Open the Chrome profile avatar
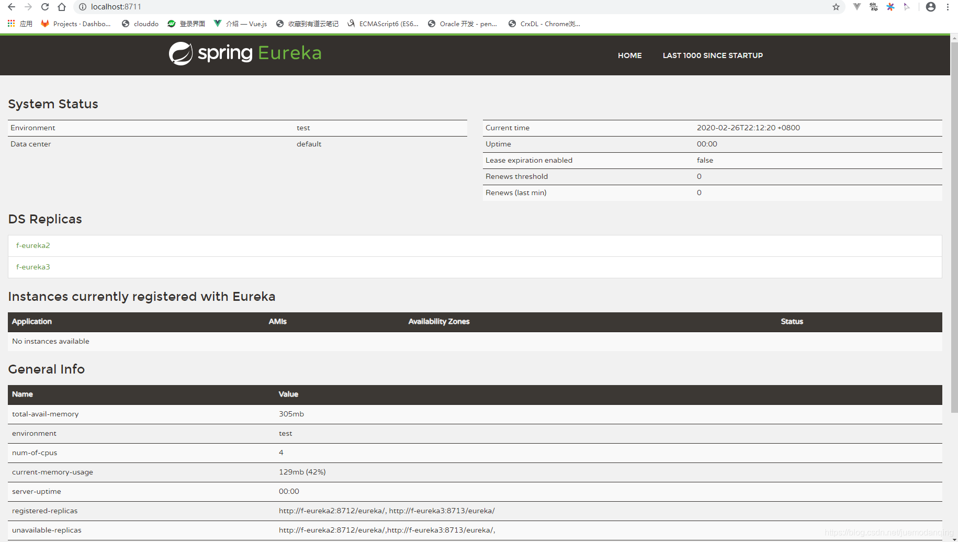This screenshot has height=542, width=958. click(x=931, y=7)
